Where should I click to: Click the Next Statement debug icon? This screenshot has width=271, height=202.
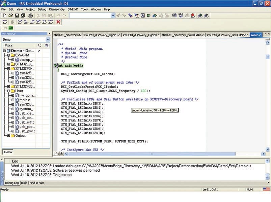click(38, 22)
